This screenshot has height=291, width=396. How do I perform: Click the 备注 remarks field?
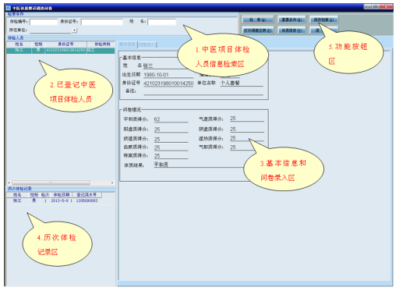(203, 91)
